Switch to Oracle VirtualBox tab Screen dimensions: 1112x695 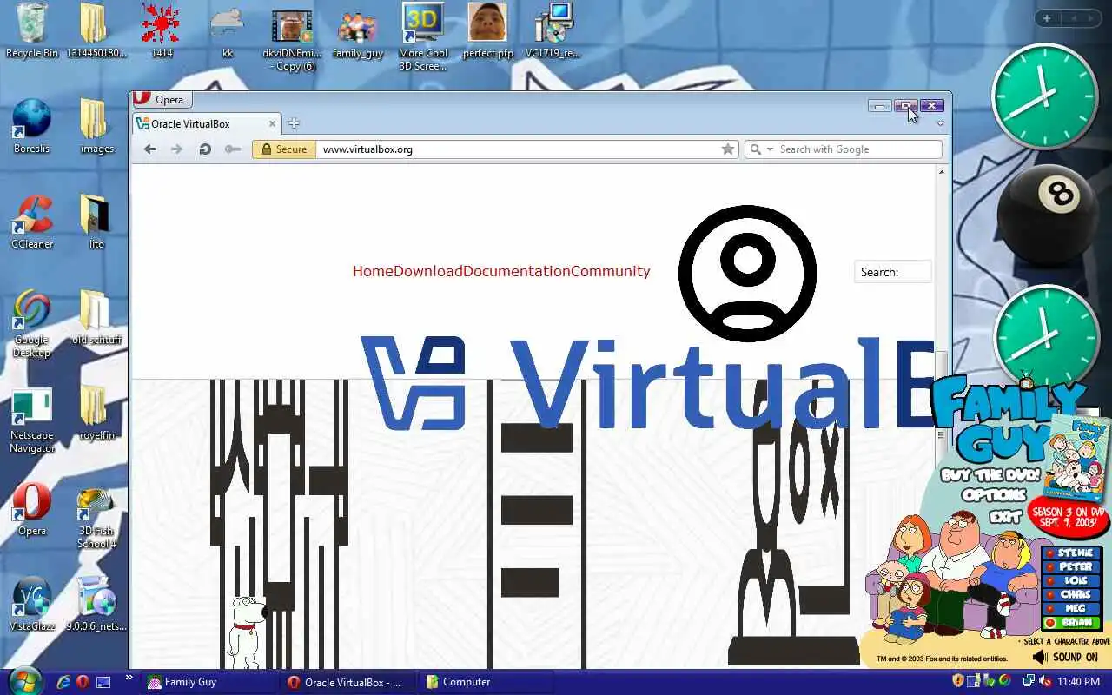pos(207,124)
